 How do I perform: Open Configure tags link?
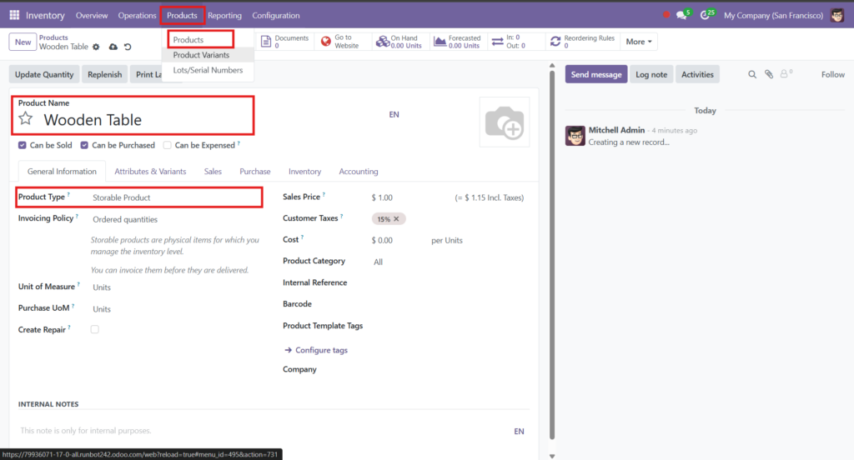tap(316, 350)
